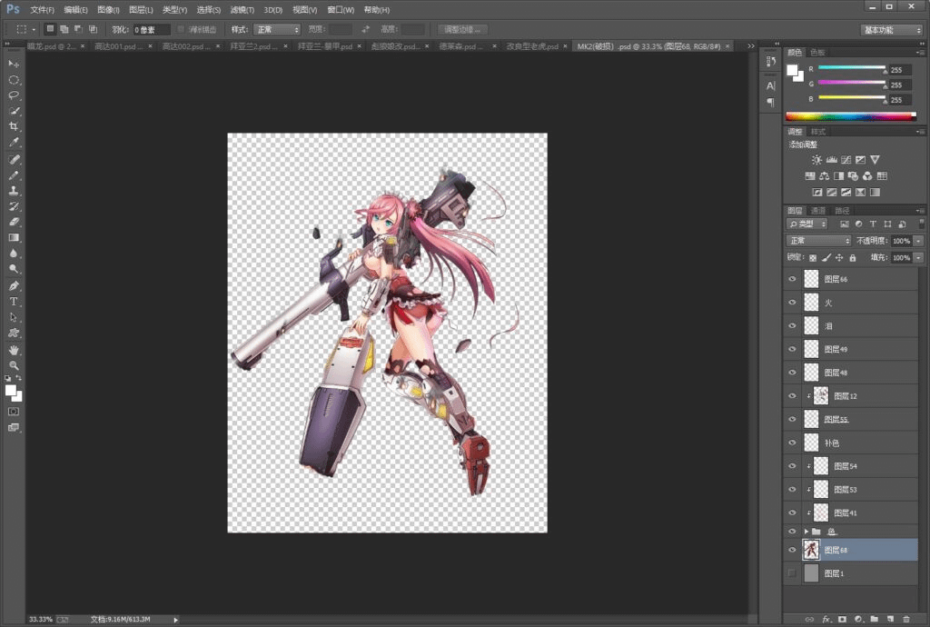This screenshot has width=930, height=627.
Task: Switch to the 通道 channels tab
Action: coord(818,211)
